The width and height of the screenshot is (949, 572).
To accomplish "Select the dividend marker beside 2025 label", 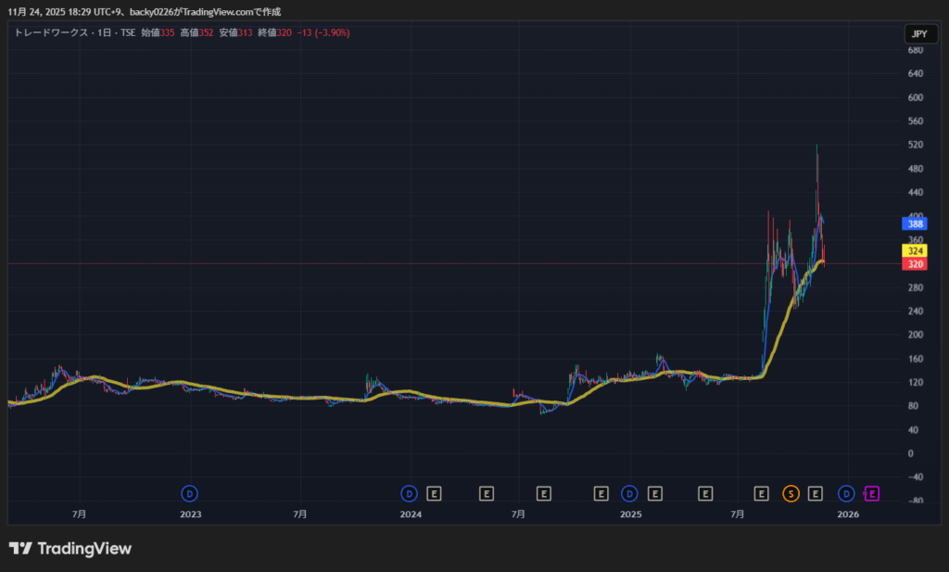I will click(629, 493).
